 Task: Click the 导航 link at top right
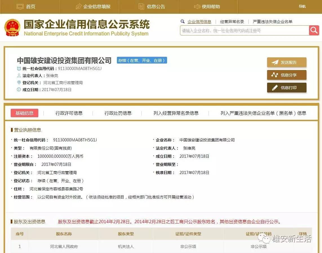pos(302,6)
